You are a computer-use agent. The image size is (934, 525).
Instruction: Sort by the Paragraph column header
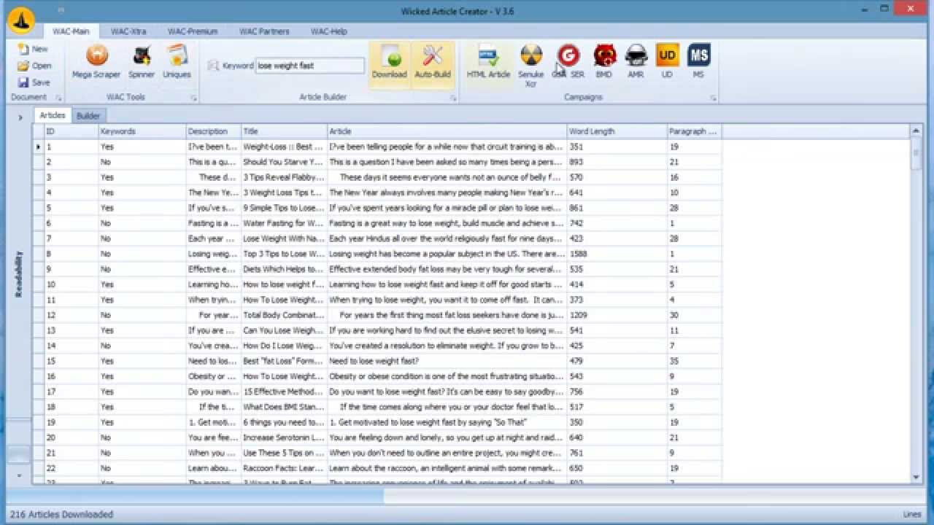tap(695, 131)
